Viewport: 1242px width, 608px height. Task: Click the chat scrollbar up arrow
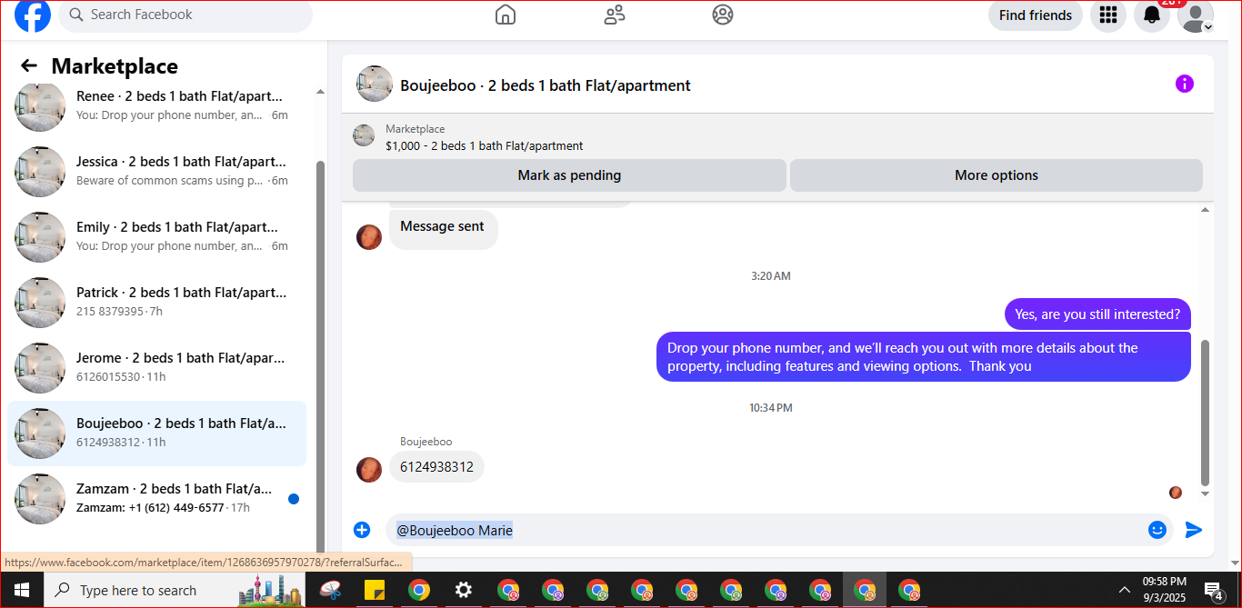[1206, 210]
